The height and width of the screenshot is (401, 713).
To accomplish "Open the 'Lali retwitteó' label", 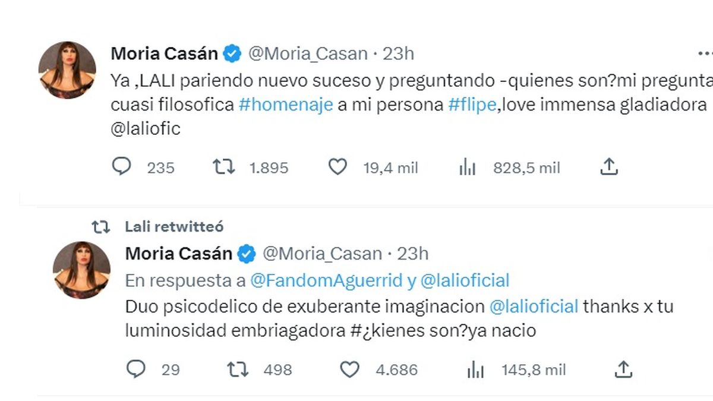I will point(174,226).
